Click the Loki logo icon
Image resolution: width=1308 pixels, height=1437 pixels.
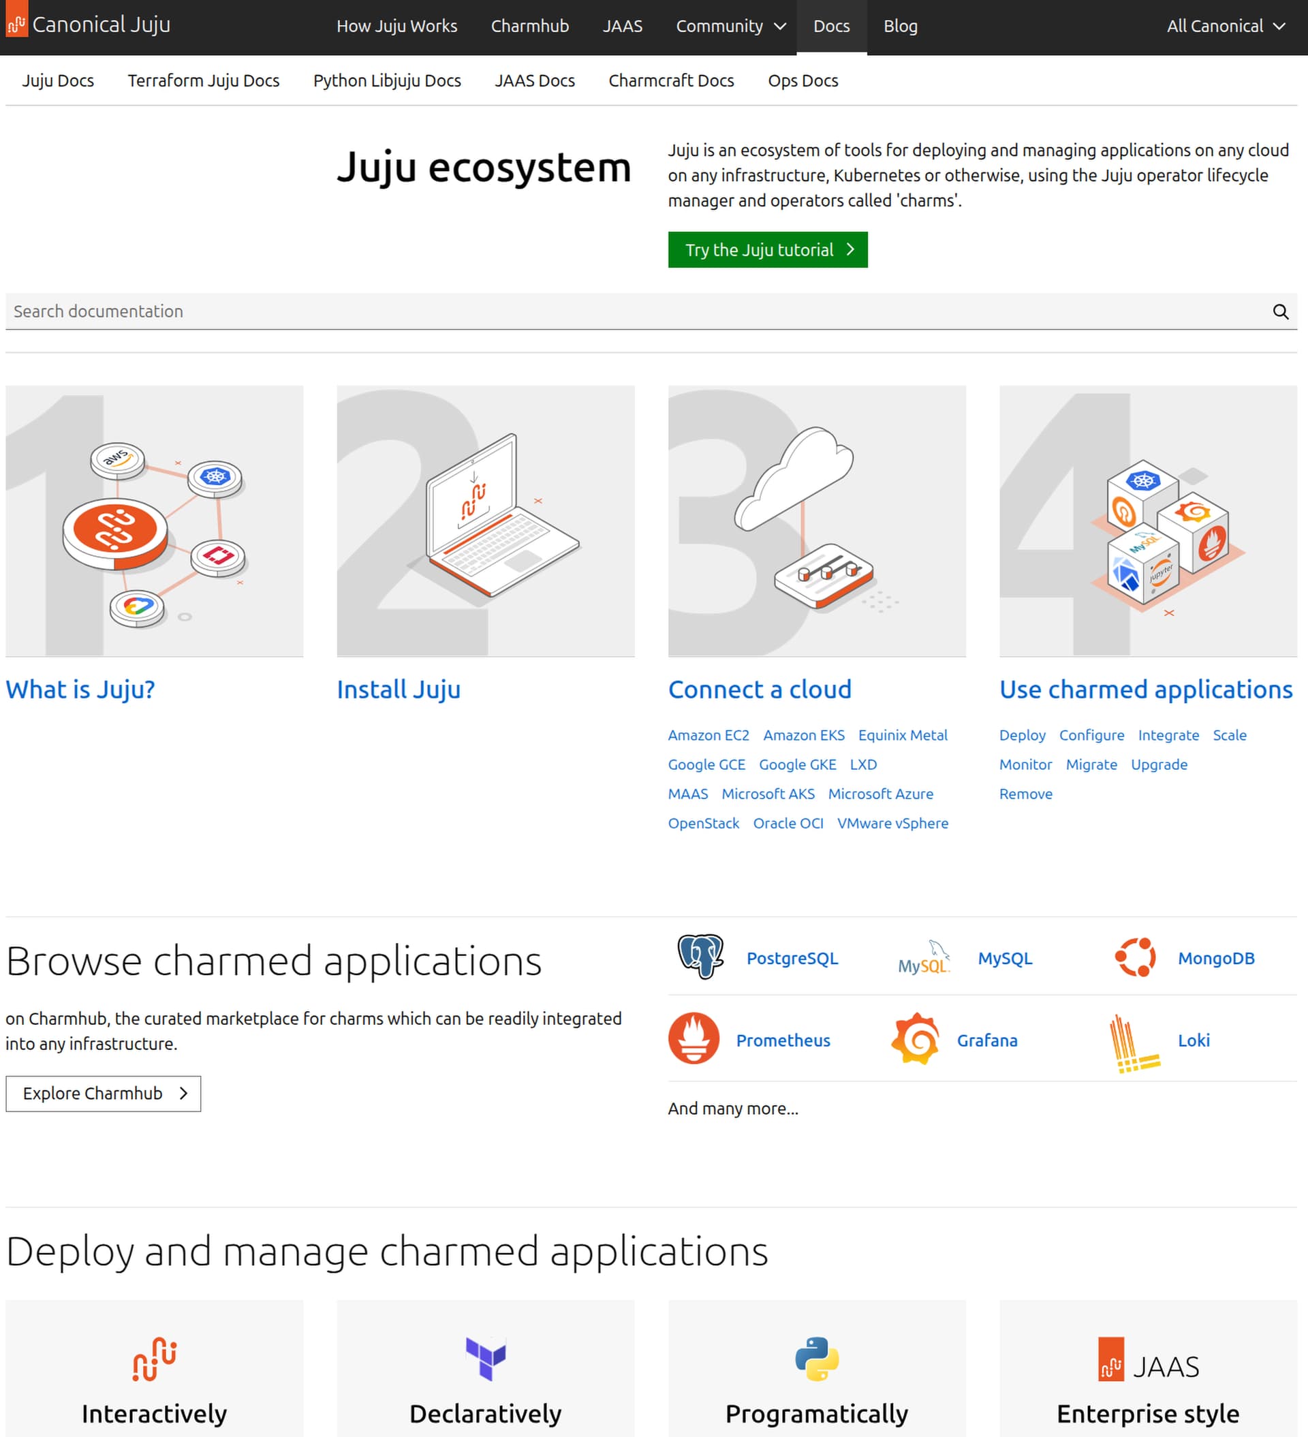tap(1134, 1042)
